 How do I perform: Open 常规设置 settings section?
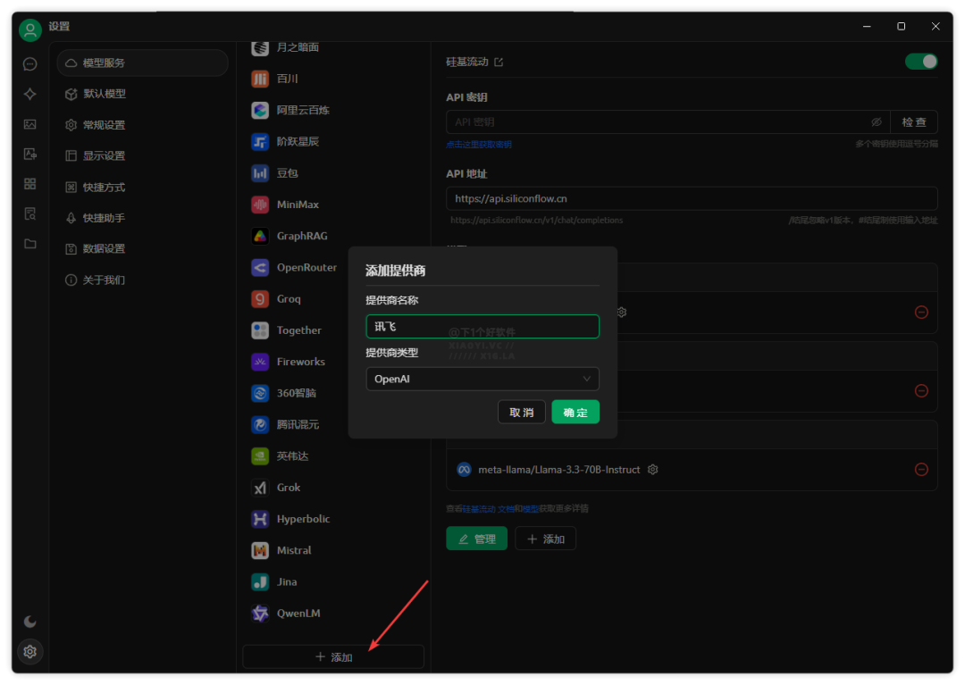(143, 125)
